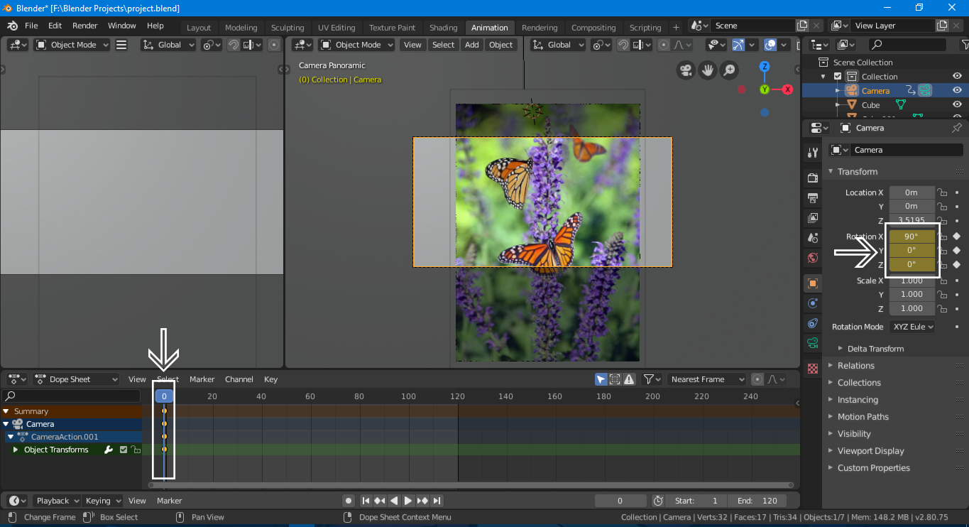Expand the Delta Transform section
This screenshot has width=969, height=527.
(875, 349)
